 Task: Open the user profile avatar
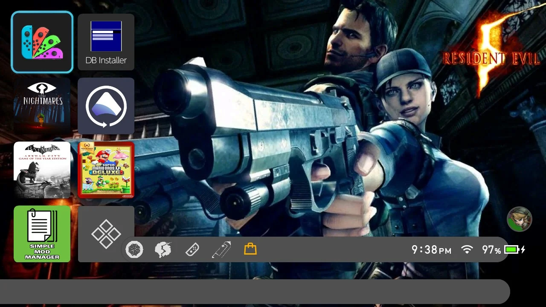point(519,219)
